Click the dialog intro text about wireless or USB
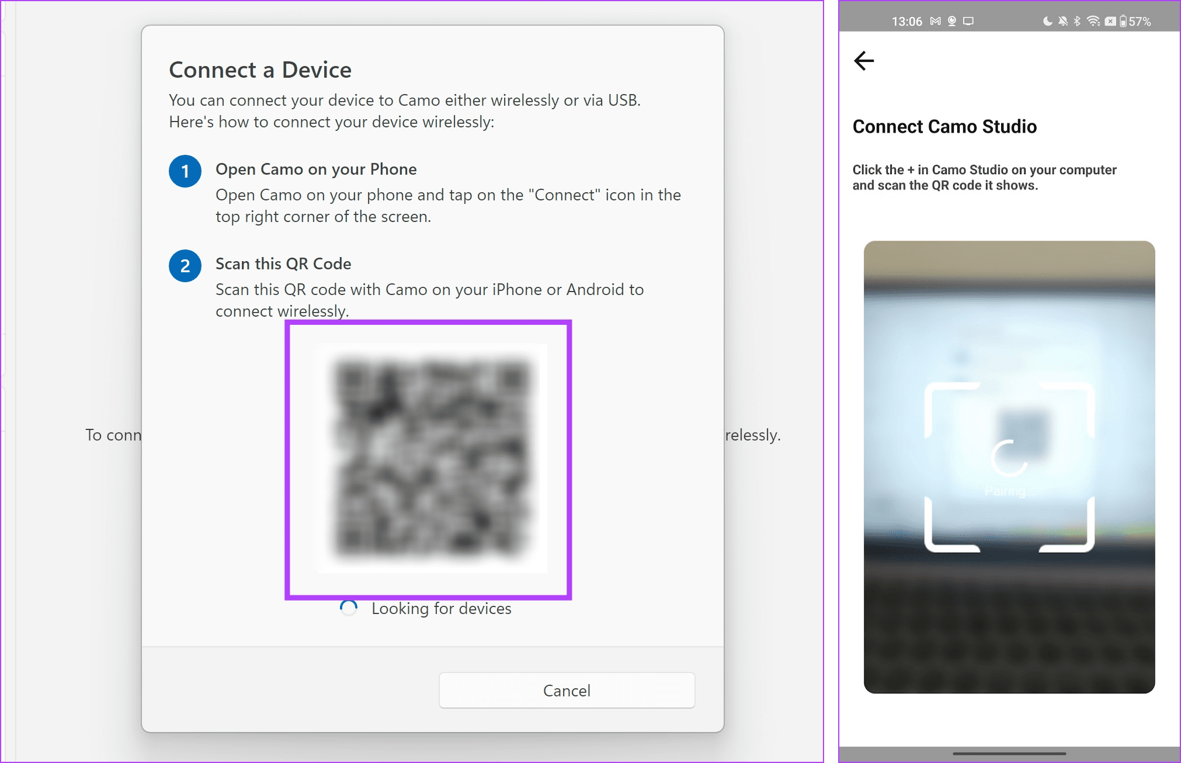The height and width of the screenshot is (763, 1181). (405, 111)
